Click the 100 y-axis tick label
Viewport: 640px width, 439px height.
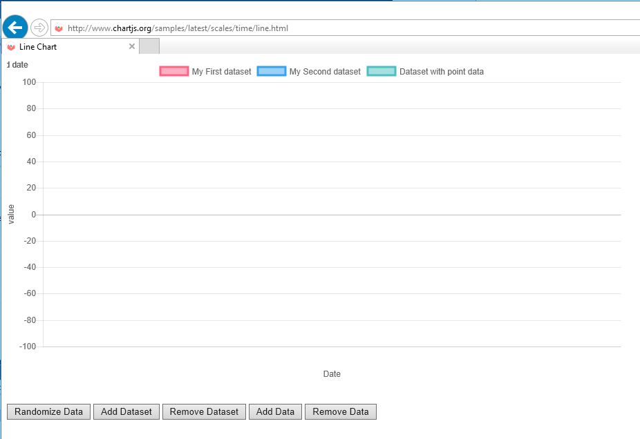click(30, 82)
